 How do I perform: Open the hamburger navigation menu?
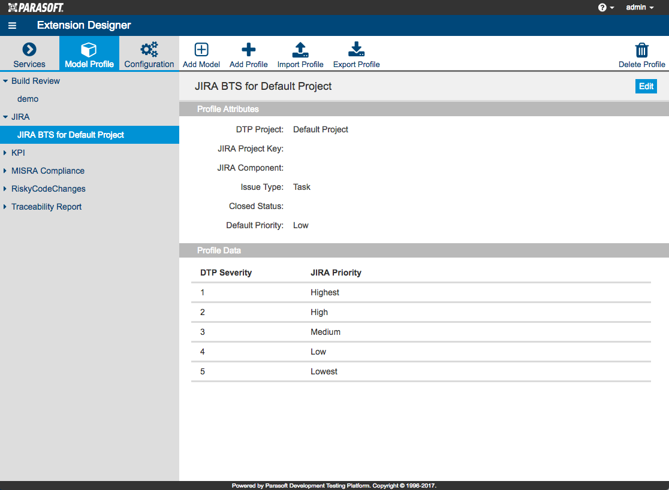13,26
